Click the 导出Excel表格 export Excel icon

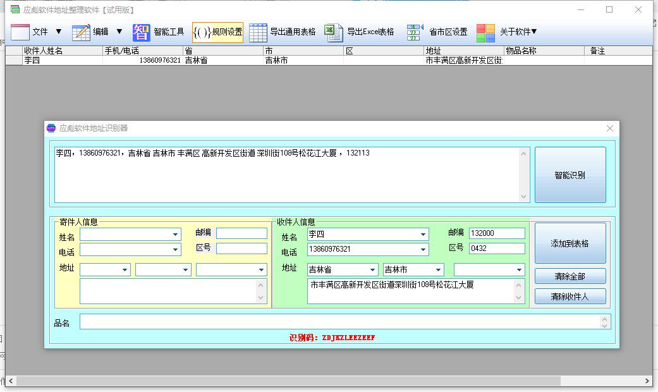pos(333,32)
